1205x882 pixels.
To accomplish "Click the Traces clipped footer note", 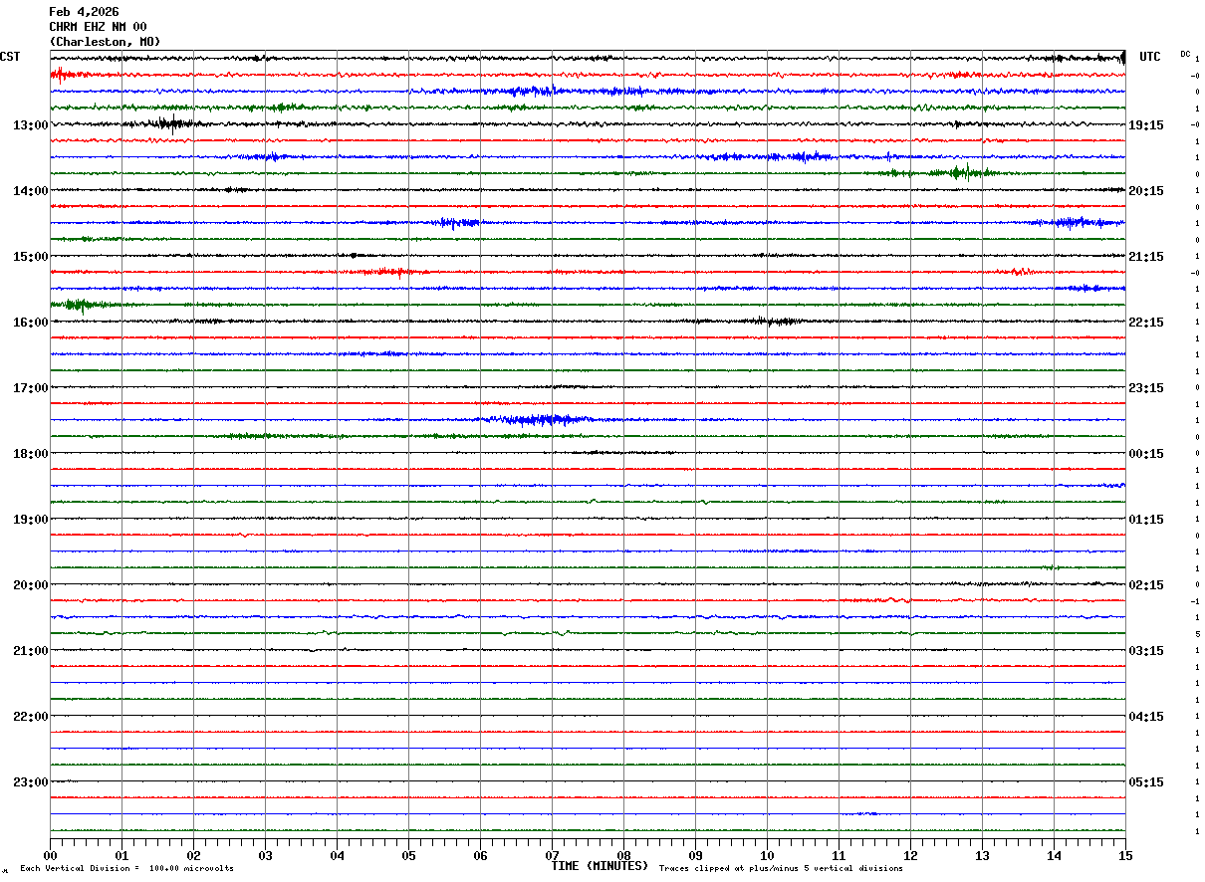I will tap(781, 869).
